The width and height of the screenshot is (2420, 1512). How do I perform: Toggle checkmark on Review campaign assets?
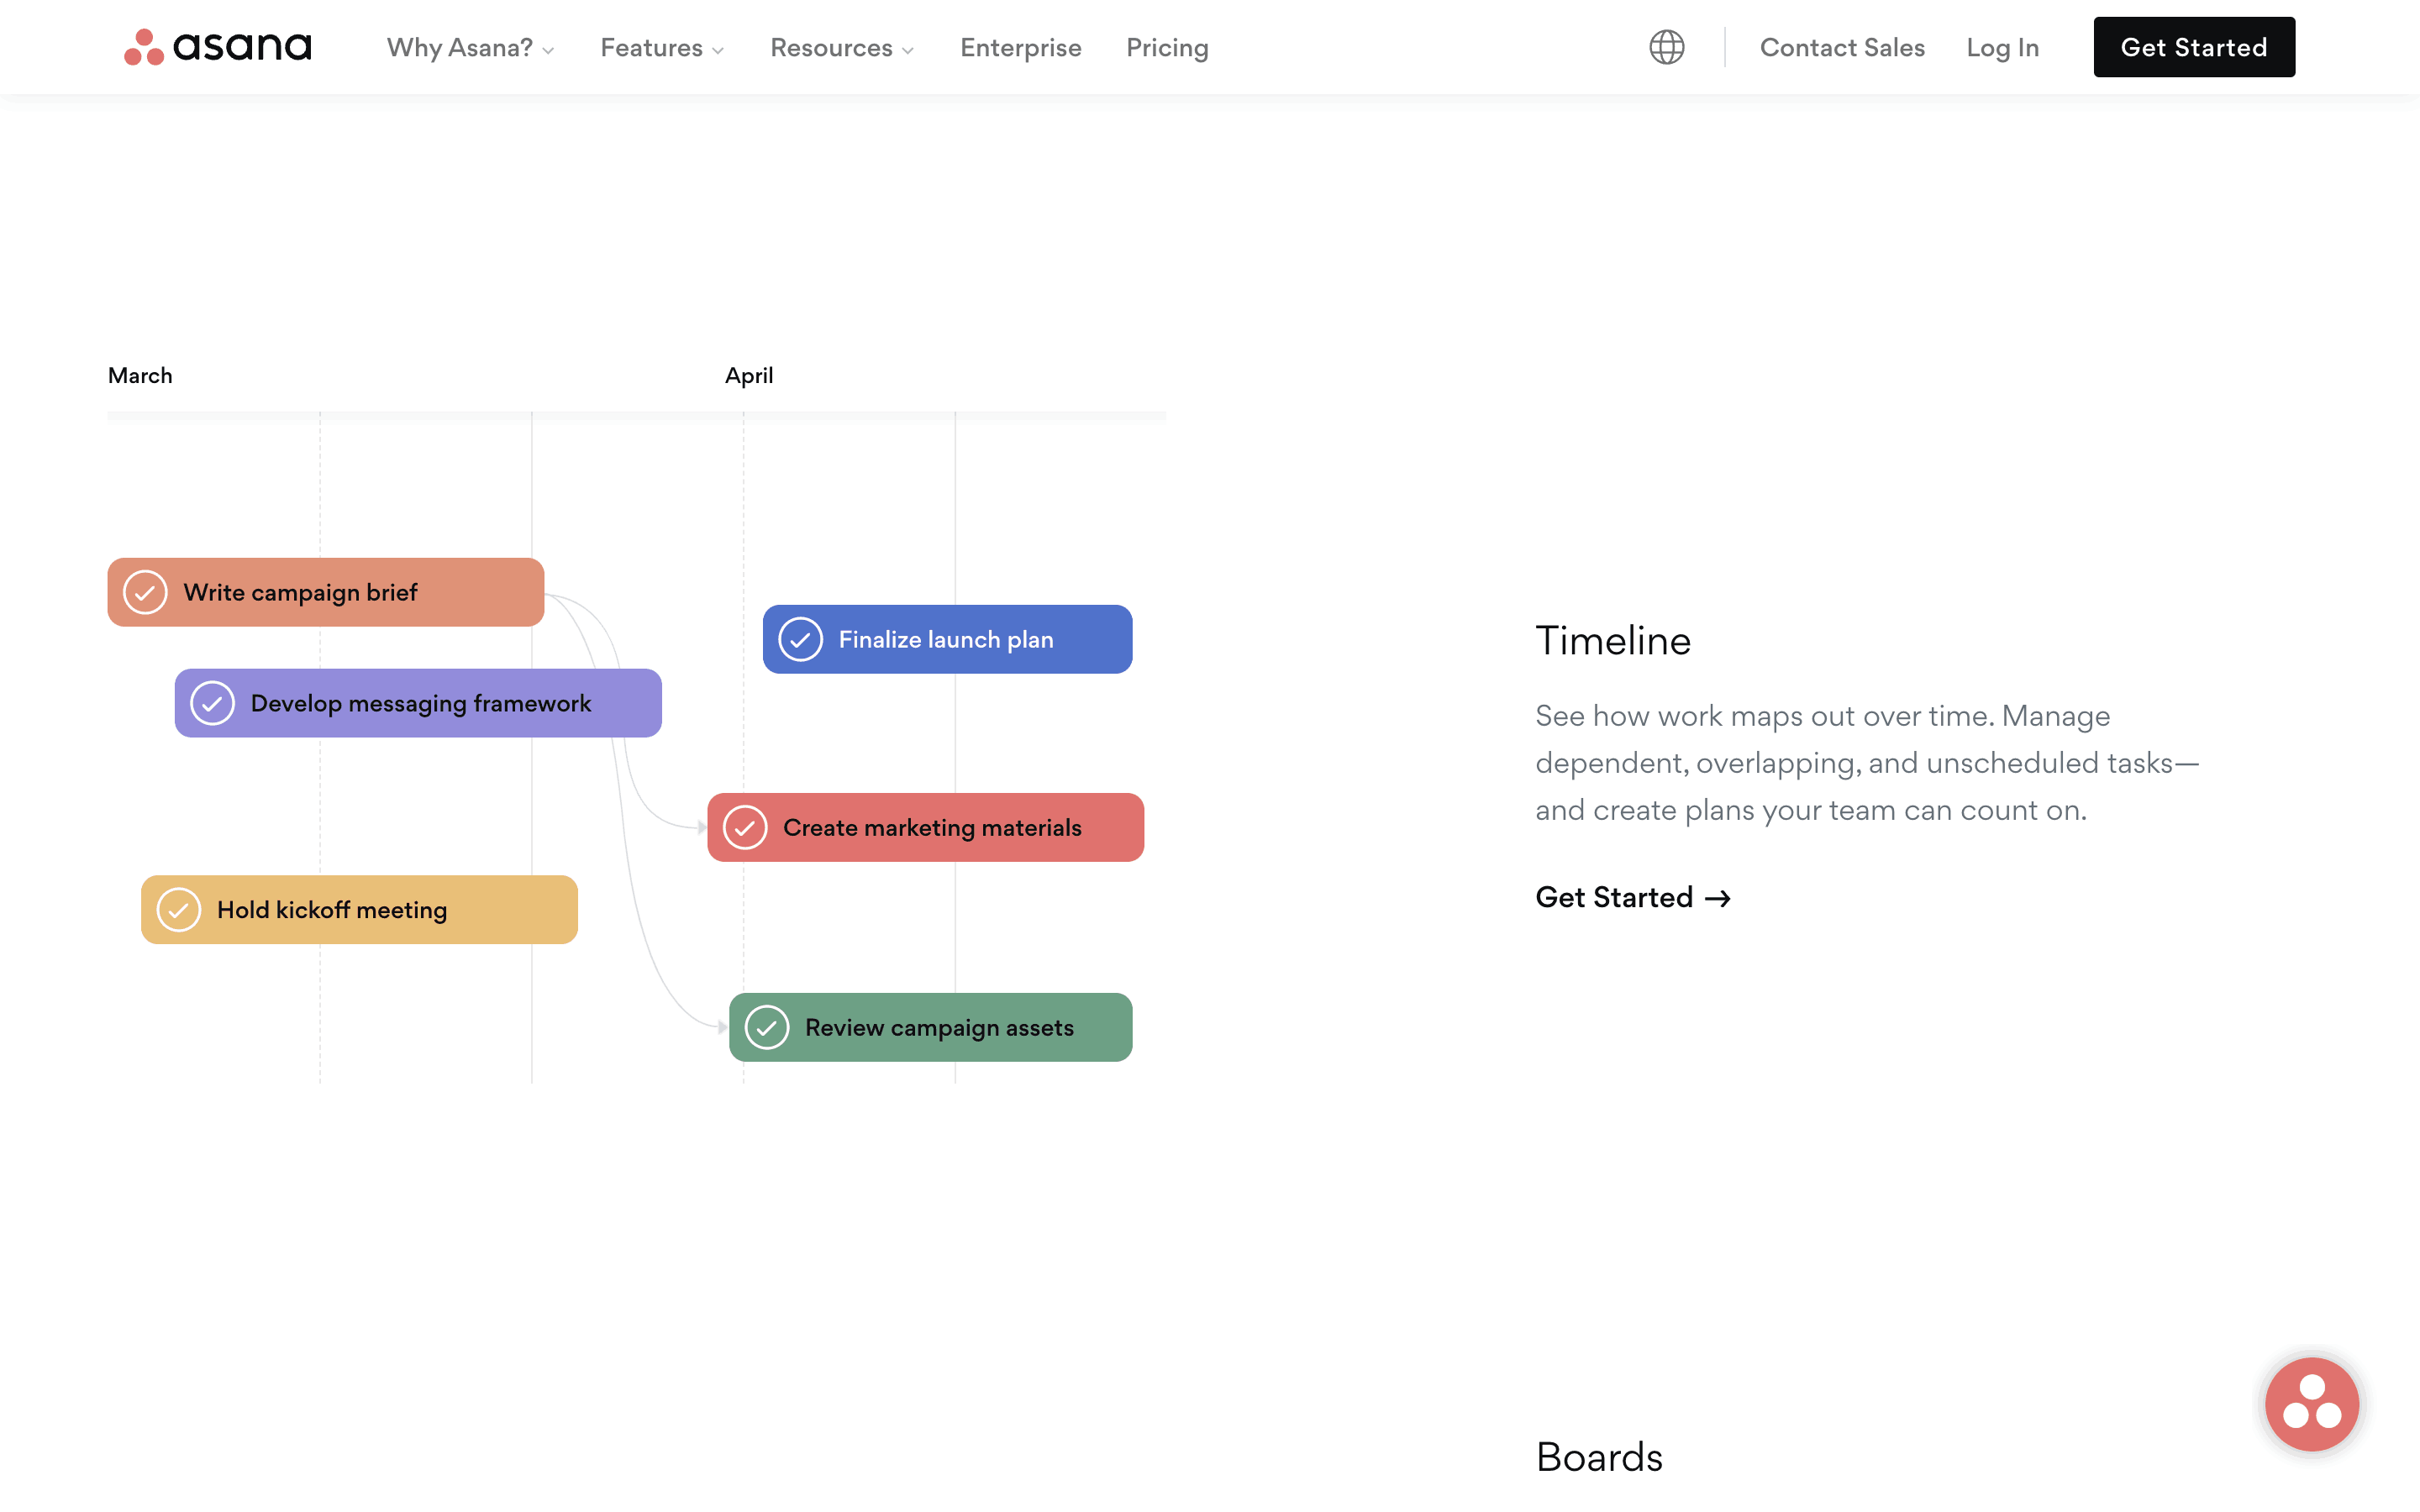767,1027
